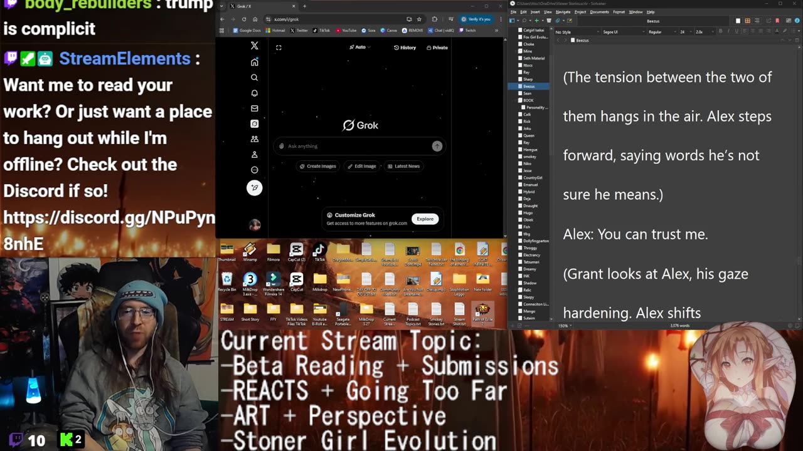
Task: Open Scrivener's File menu
Action: point(513,12)
